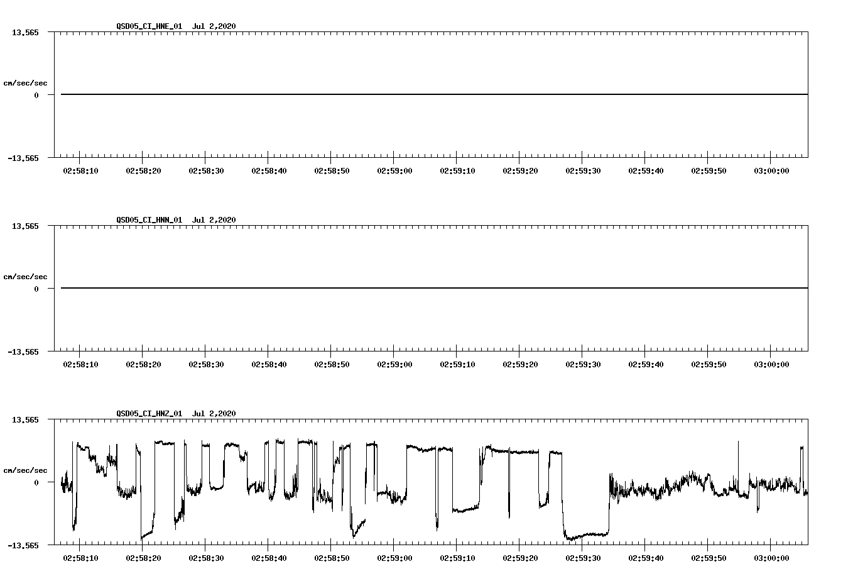Click the 02:59:40 time label on HNE axis
The width and height of the screenshot is (853, 581).
(x=646, y=171)
